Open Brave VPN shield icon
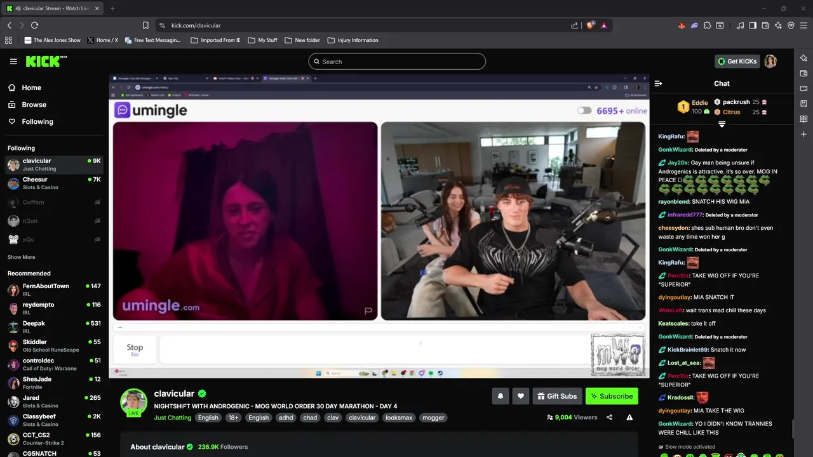 coord(791,25)
